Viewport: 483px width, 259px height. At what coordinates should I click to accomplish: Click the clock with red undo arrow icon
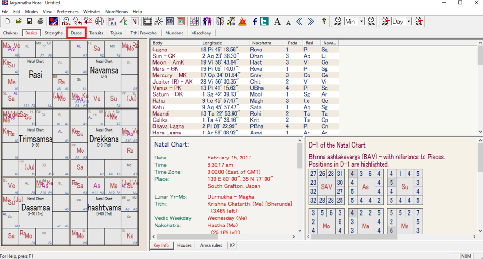click(x=77, y=21)
